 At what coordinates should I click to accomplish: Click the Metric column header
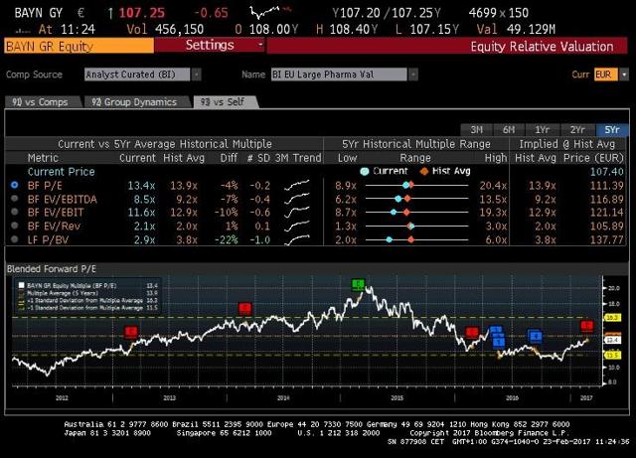(x=43, y=158)
